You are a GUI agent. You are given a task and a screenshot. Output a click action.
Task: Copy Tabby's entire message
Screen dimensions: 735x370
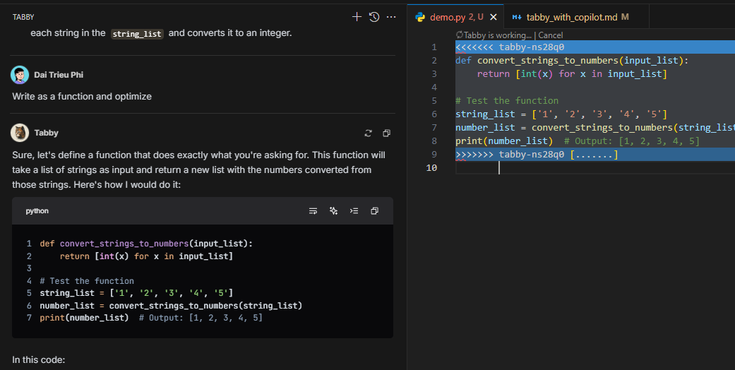click(386, 133)
